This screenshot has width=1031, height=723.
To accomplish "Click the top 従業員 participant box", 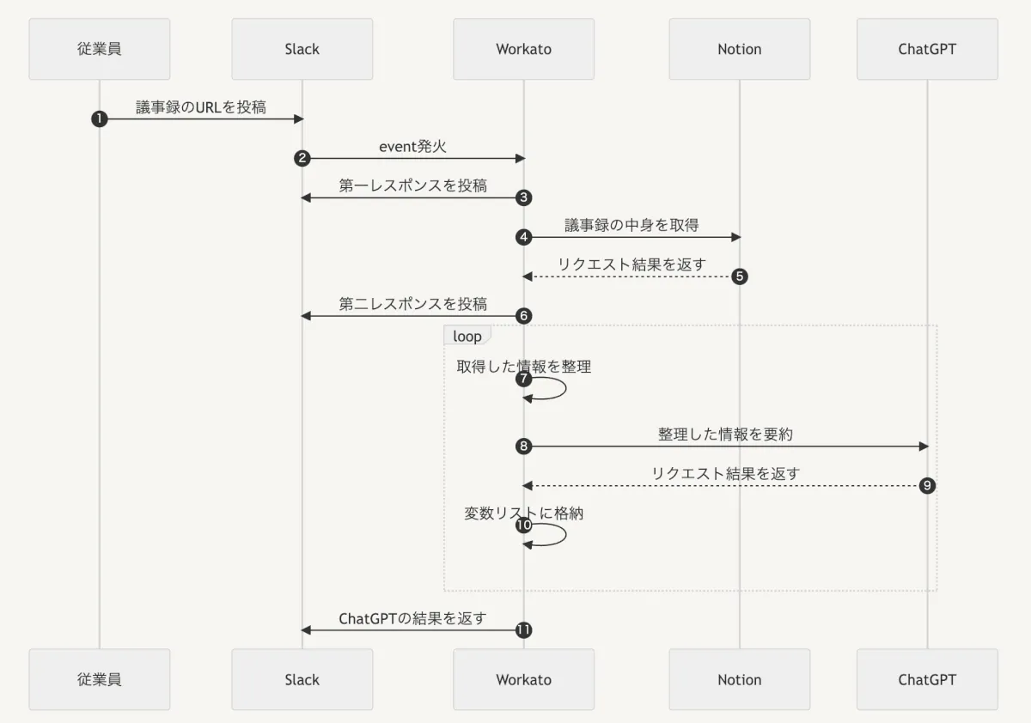I will [100, 49].
